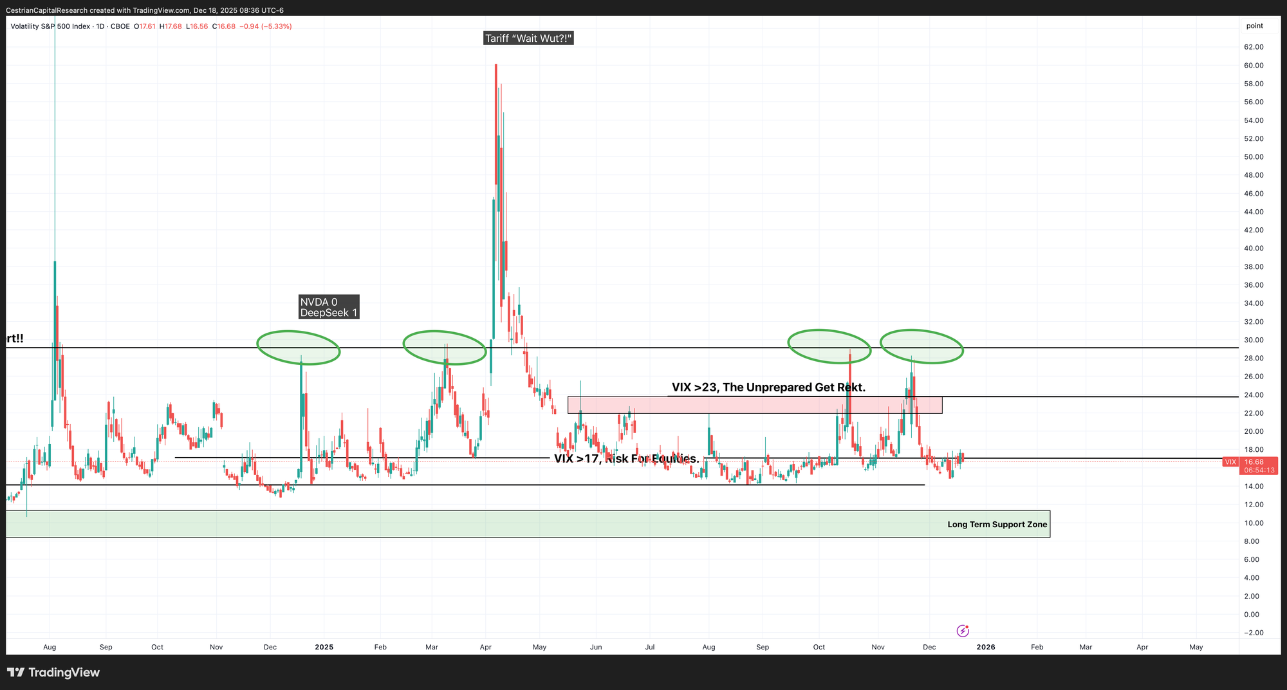This screenshot has height=690, width=1287.
Task: Click the "2026" year marker on the time axis
Action: point(985,647)
